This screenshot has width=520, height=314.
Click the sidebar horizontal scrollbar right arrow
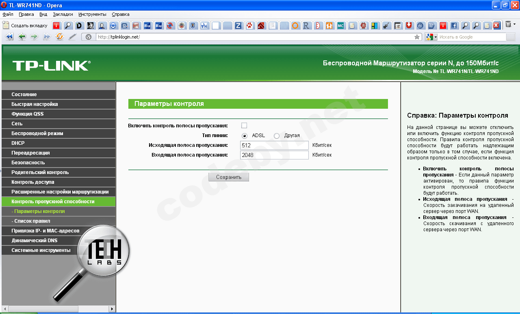click(113, 309)
